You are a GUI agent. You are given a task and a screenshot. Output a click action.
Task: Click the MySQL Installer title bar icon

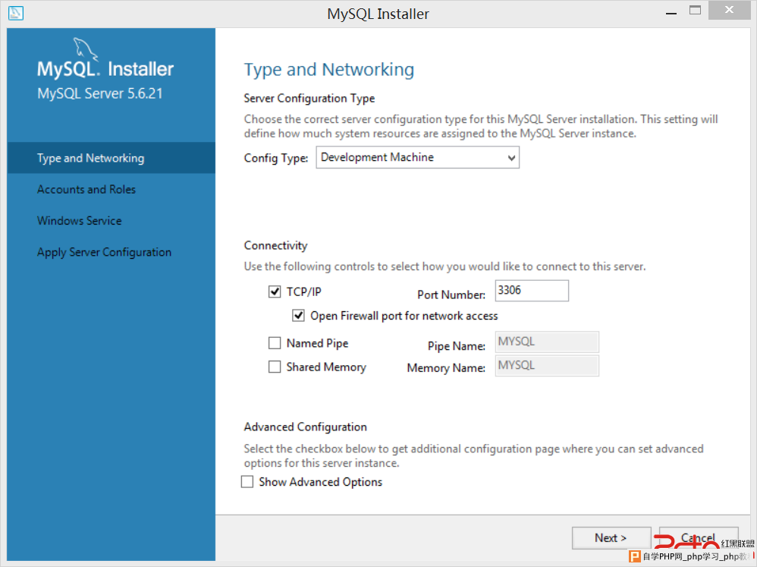(x=15, y=13)
